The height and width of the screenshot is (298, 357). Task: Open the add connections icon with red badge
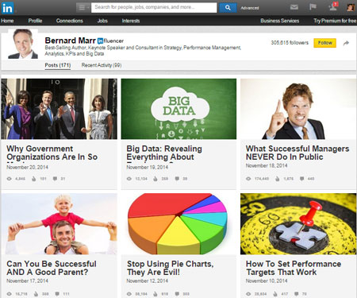[333, 6]
